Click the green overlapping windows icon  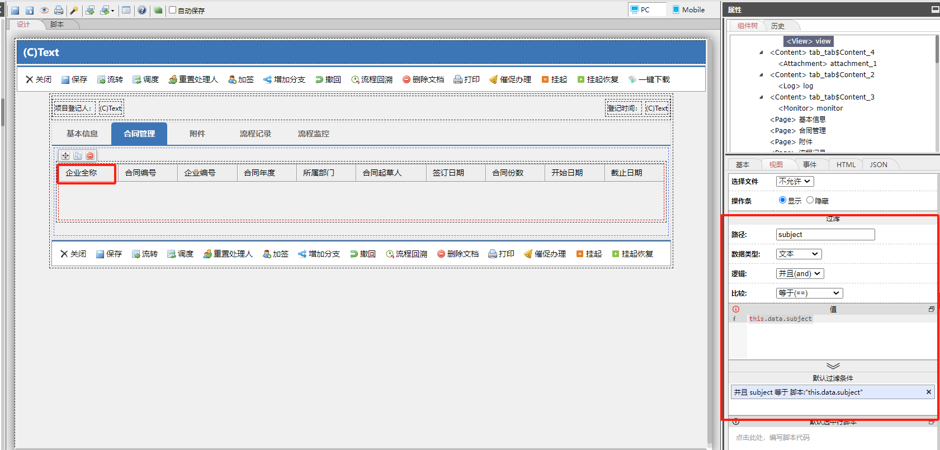158,10
